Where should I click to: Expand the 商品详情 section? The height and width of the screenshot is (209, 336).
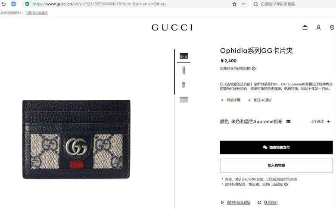click(x=230, y=100)
